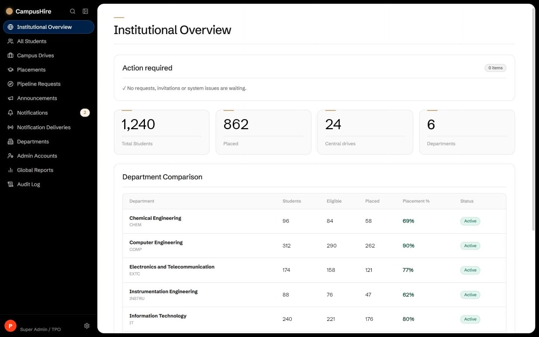This screenshot has height=337, width=539.
Task: Click the broadcast icon for Notification Deliveries
Action: coord(10,127)
